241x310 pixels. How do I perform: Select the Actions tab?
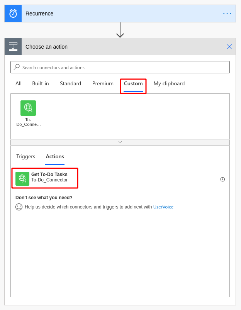tap(55, 156)
